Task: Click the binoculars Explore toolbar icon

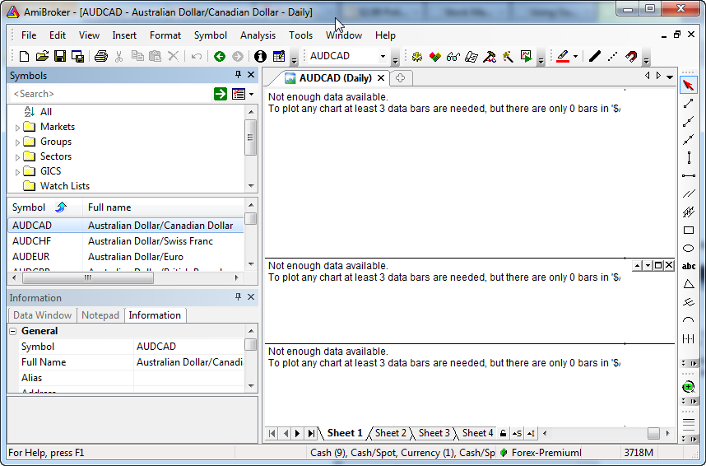Action: pos(453,56)
